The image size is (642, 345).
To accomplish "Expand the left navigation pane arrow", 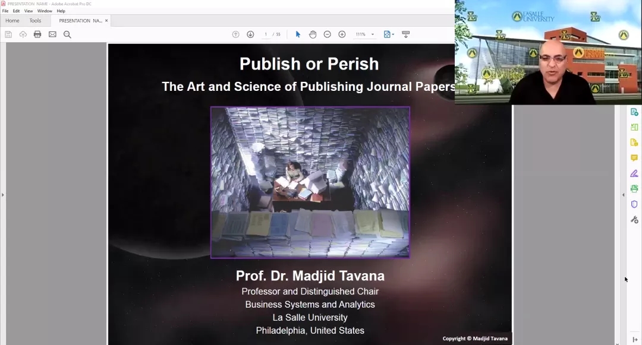I will click(x=2, y=195).
